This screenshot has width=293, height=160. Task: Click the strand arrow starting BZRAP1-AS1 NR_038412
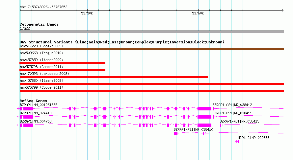[216, 109]
